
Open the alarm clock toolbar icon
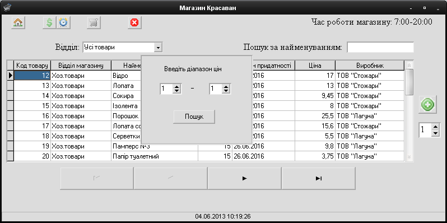tap(63, 23)
